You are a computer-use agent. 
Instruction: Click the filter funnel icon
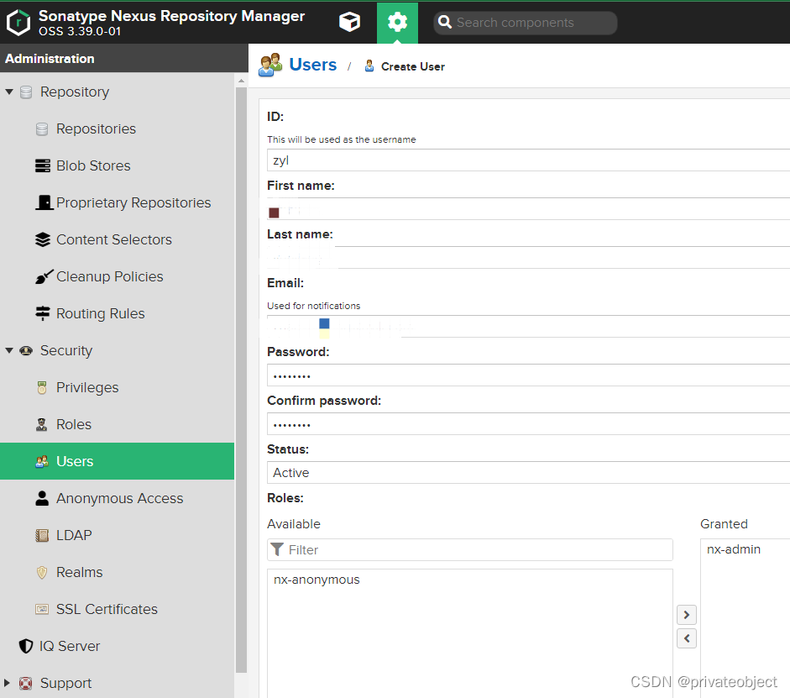[276, 549]
